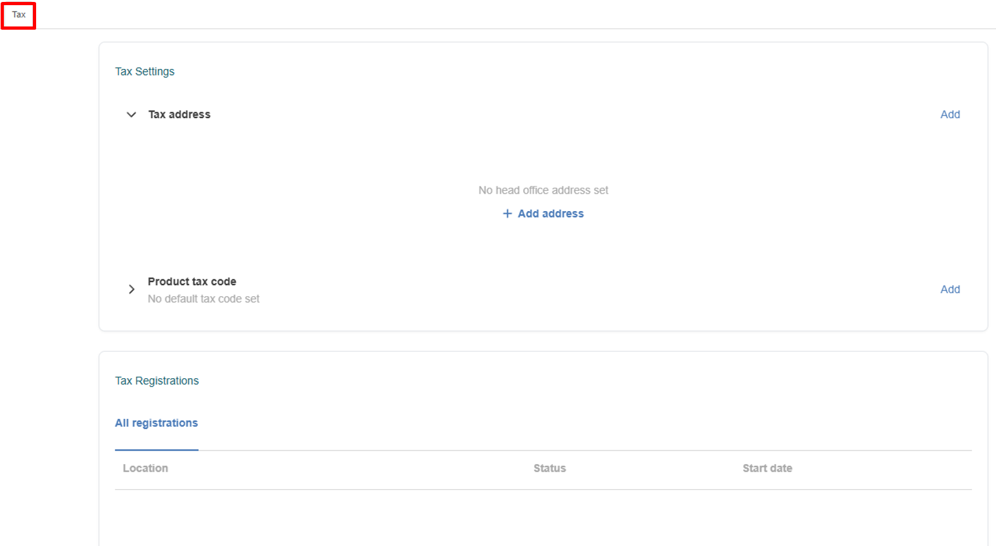Click the plus icon beside Add address
The width and height of the screenshot is (996, 546).
507,214
